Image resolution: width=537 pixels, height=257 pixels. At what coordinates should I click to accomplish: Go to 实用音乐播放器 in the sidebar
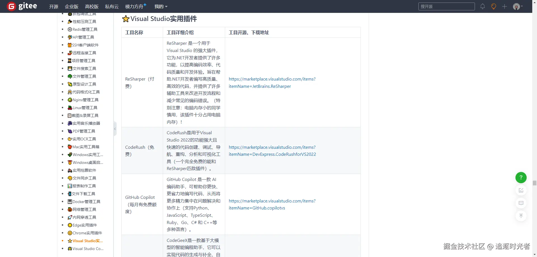tap(84, 123)
